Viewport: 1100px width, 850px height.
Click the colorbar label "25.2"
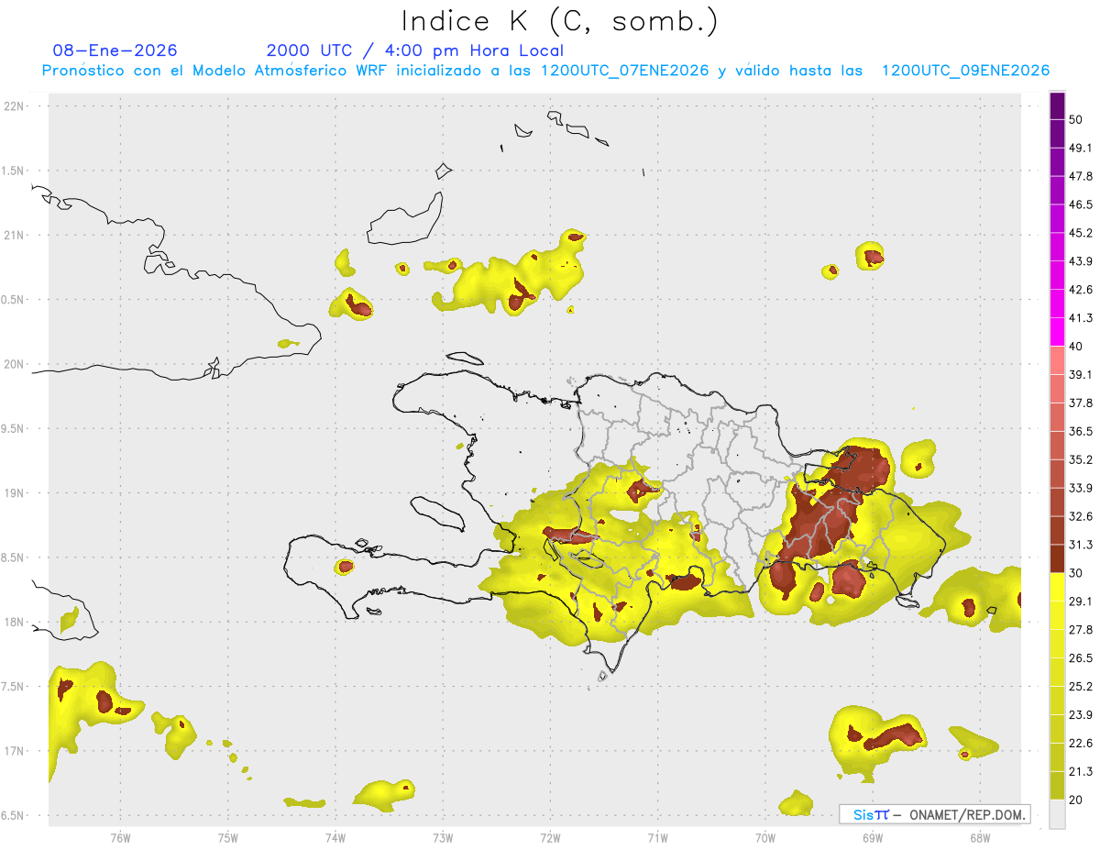1081,686
